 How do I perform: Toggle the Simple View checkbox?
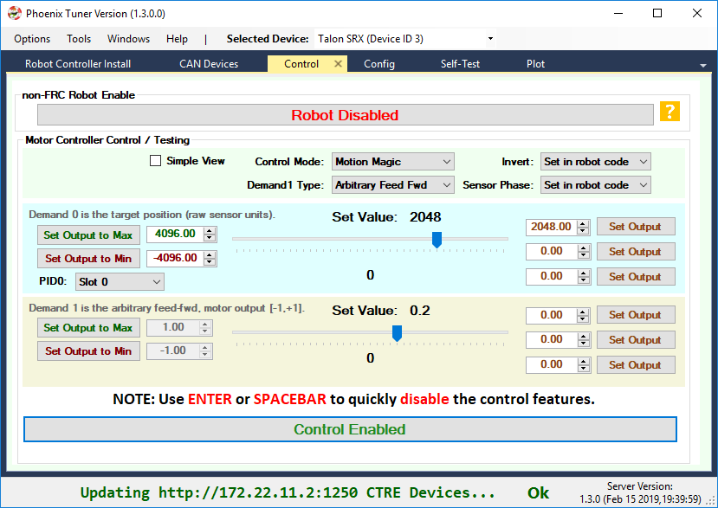[155, 161]
